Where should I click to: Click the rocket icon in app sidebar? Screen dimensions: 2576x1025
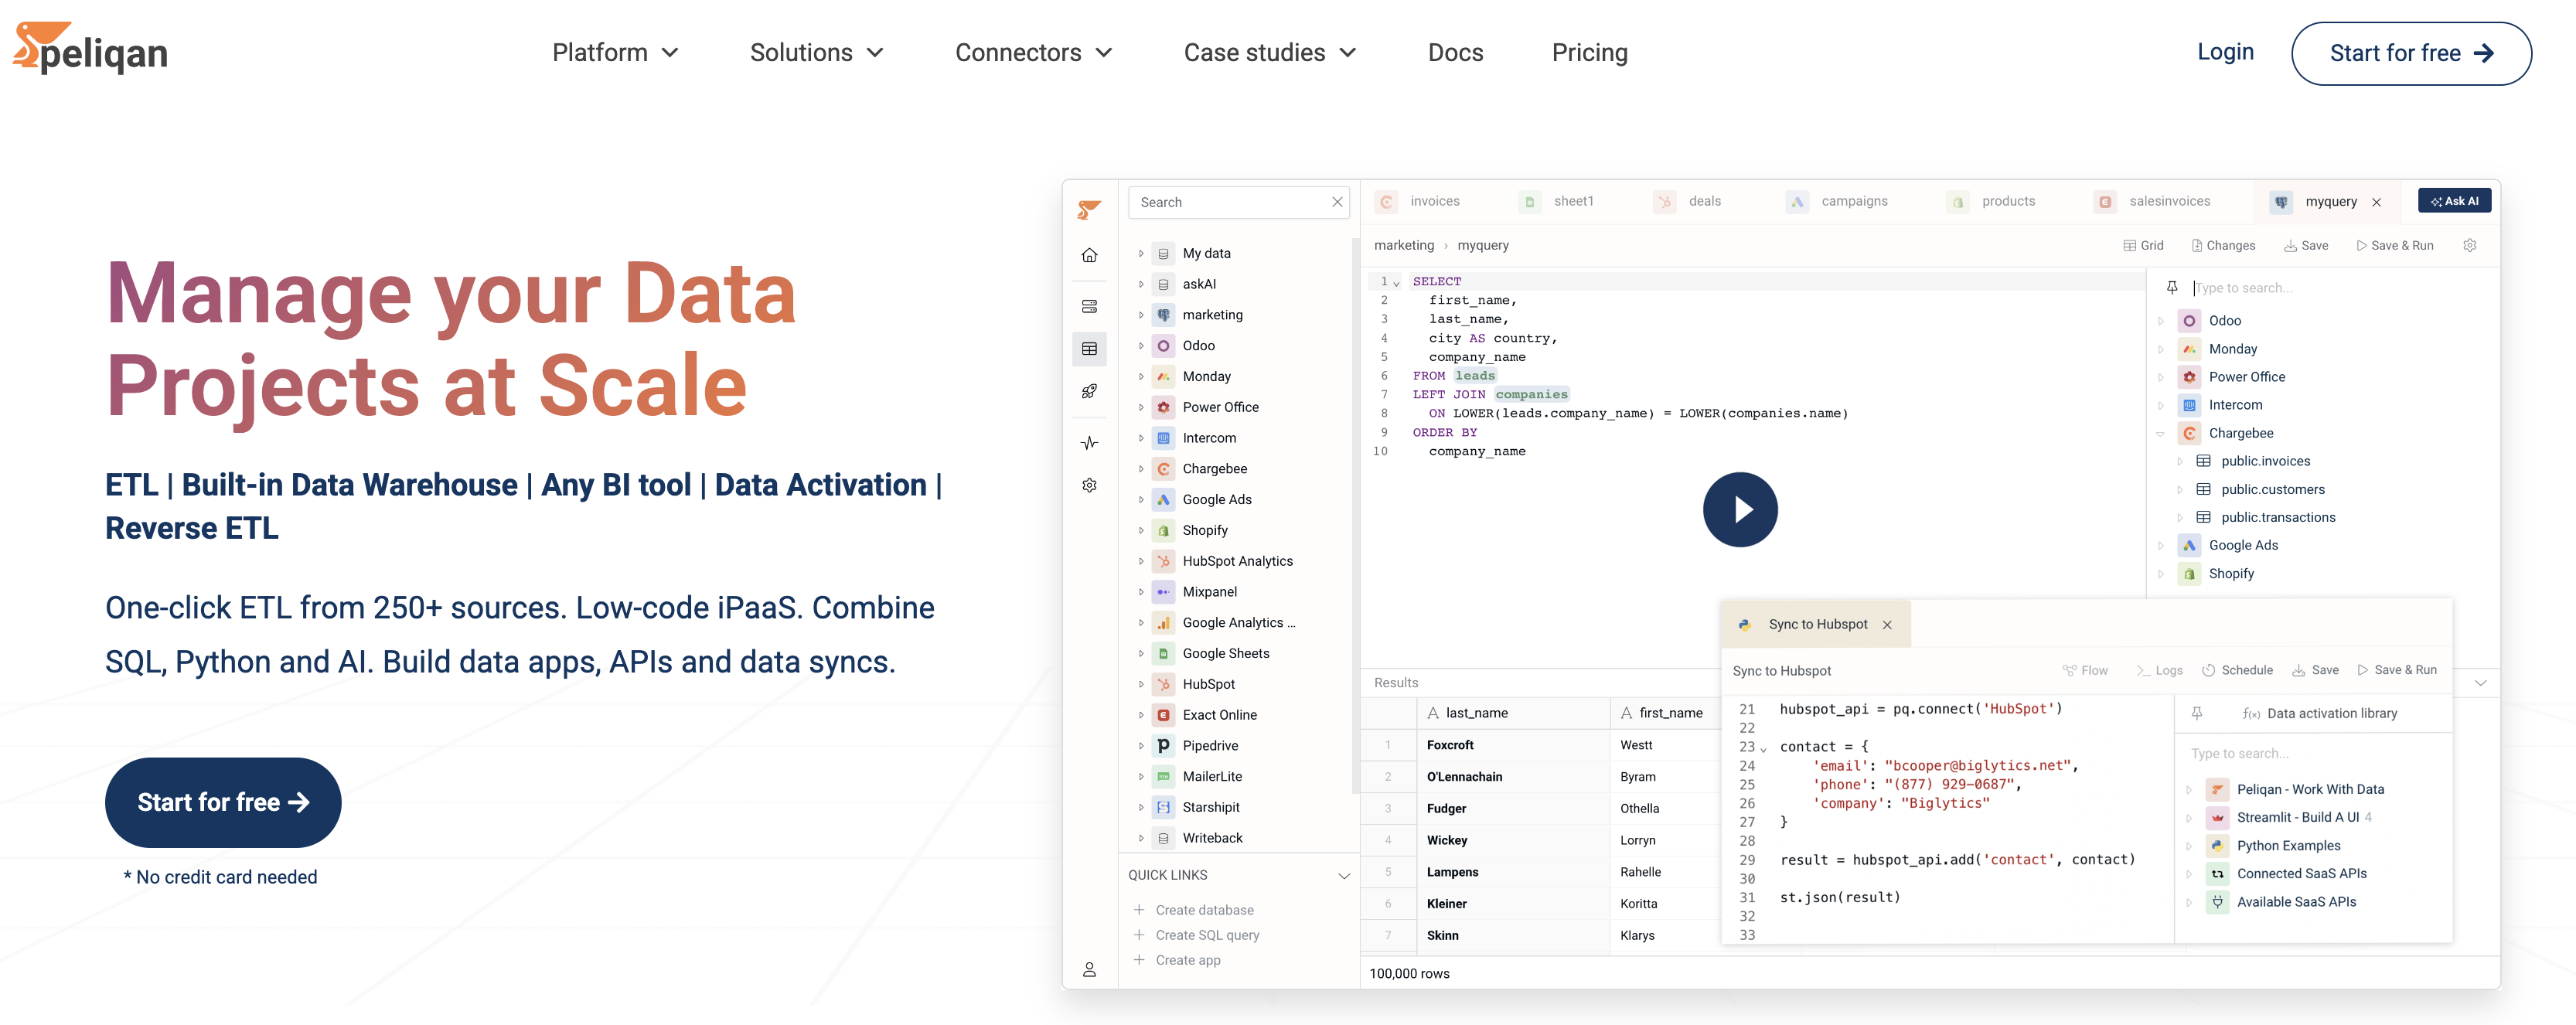(1089, 391)
